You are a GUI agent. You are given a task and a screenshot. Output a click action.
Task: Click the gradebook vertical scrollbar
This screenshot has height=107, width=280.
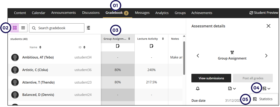tap(184, 58)
